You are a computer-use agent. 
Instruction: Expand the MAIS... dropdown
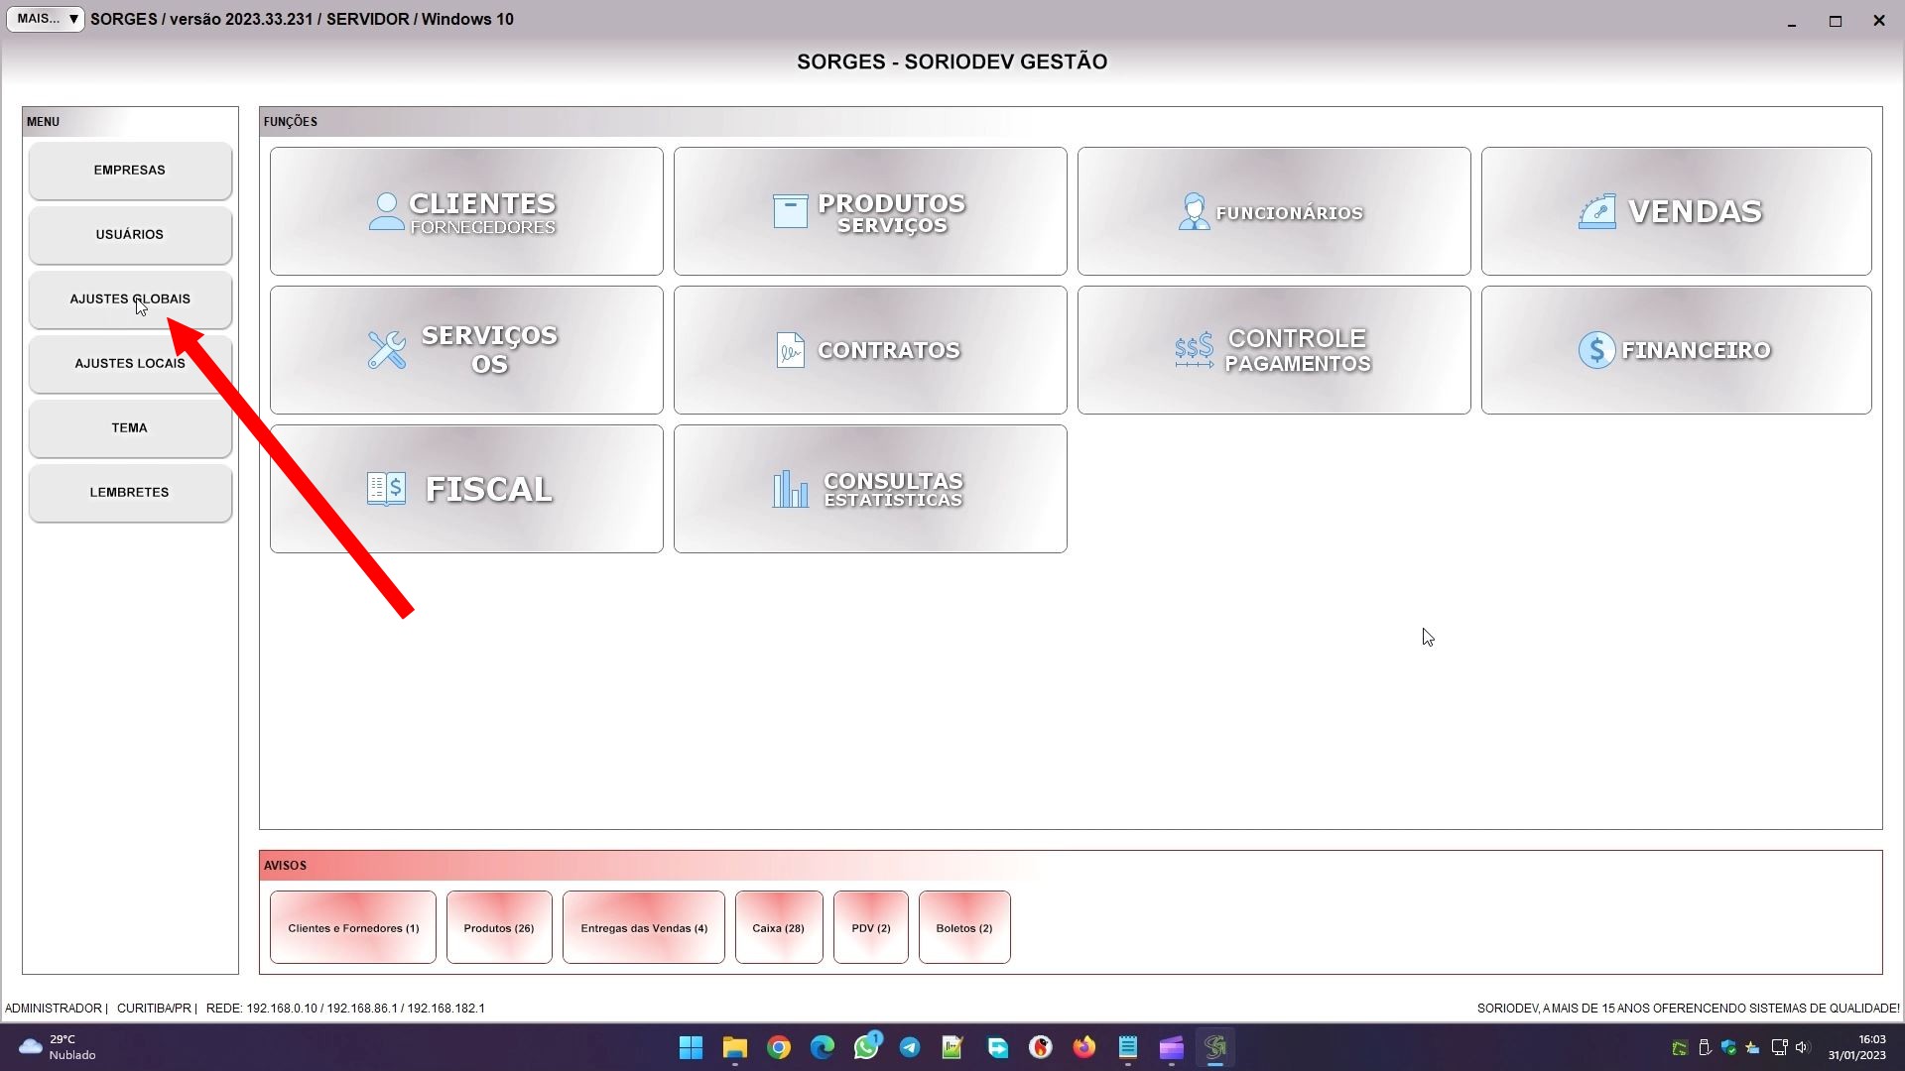(x=46, y=19)
